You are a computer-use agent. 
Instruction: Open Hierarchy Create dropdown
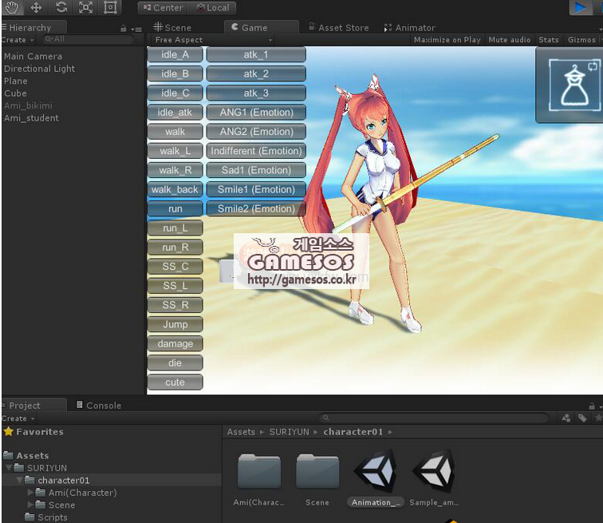pyautogui.click(x=18, y=40)
